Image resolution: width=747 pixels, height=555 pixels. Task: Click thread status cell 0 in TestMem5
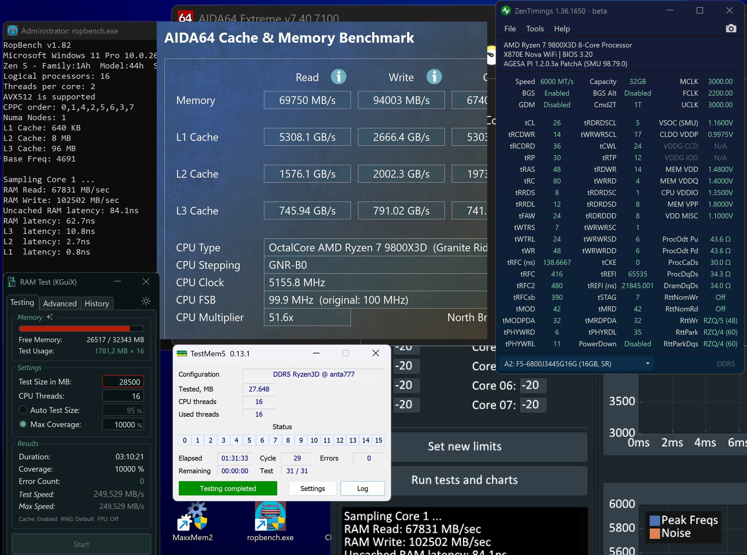click(x=185, y=440)
